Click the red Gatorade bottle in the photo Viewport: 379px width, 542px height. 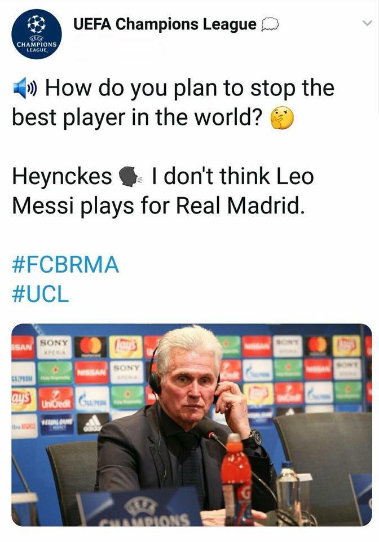click(236, 480)
